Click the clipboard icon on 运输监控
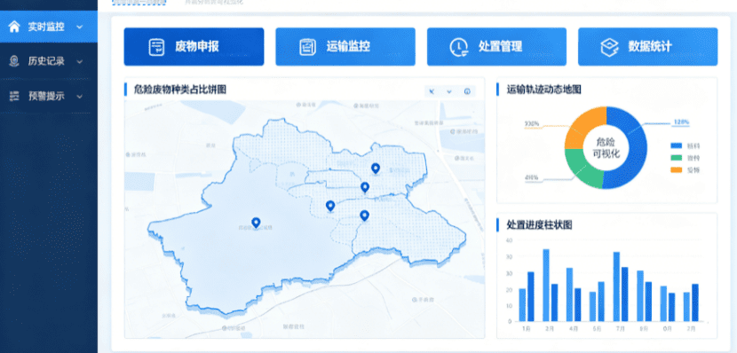The image size is (737, 353). pyautogui.click(x=307, y=47)
